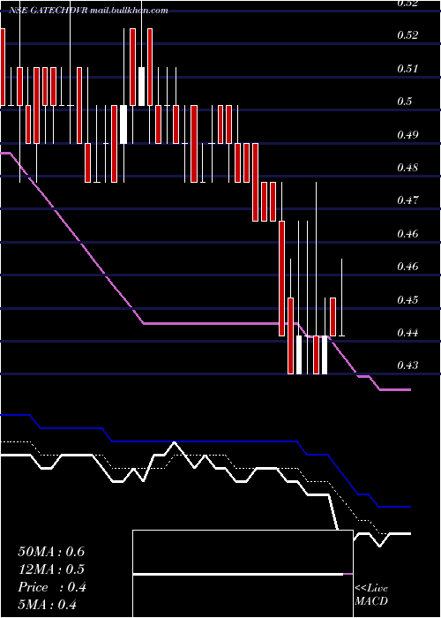Click the NSE GATECHDVR chart title text
The image size is (441, 618).
click(89, 11)
